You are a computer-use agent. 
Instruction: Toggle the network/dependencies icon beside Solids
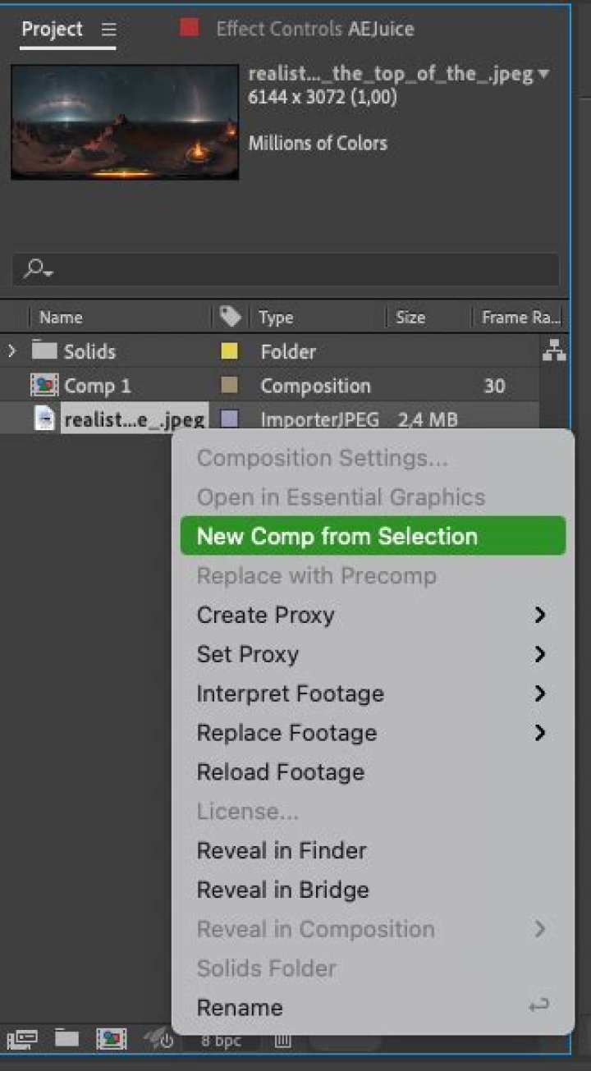pos(555,350)
